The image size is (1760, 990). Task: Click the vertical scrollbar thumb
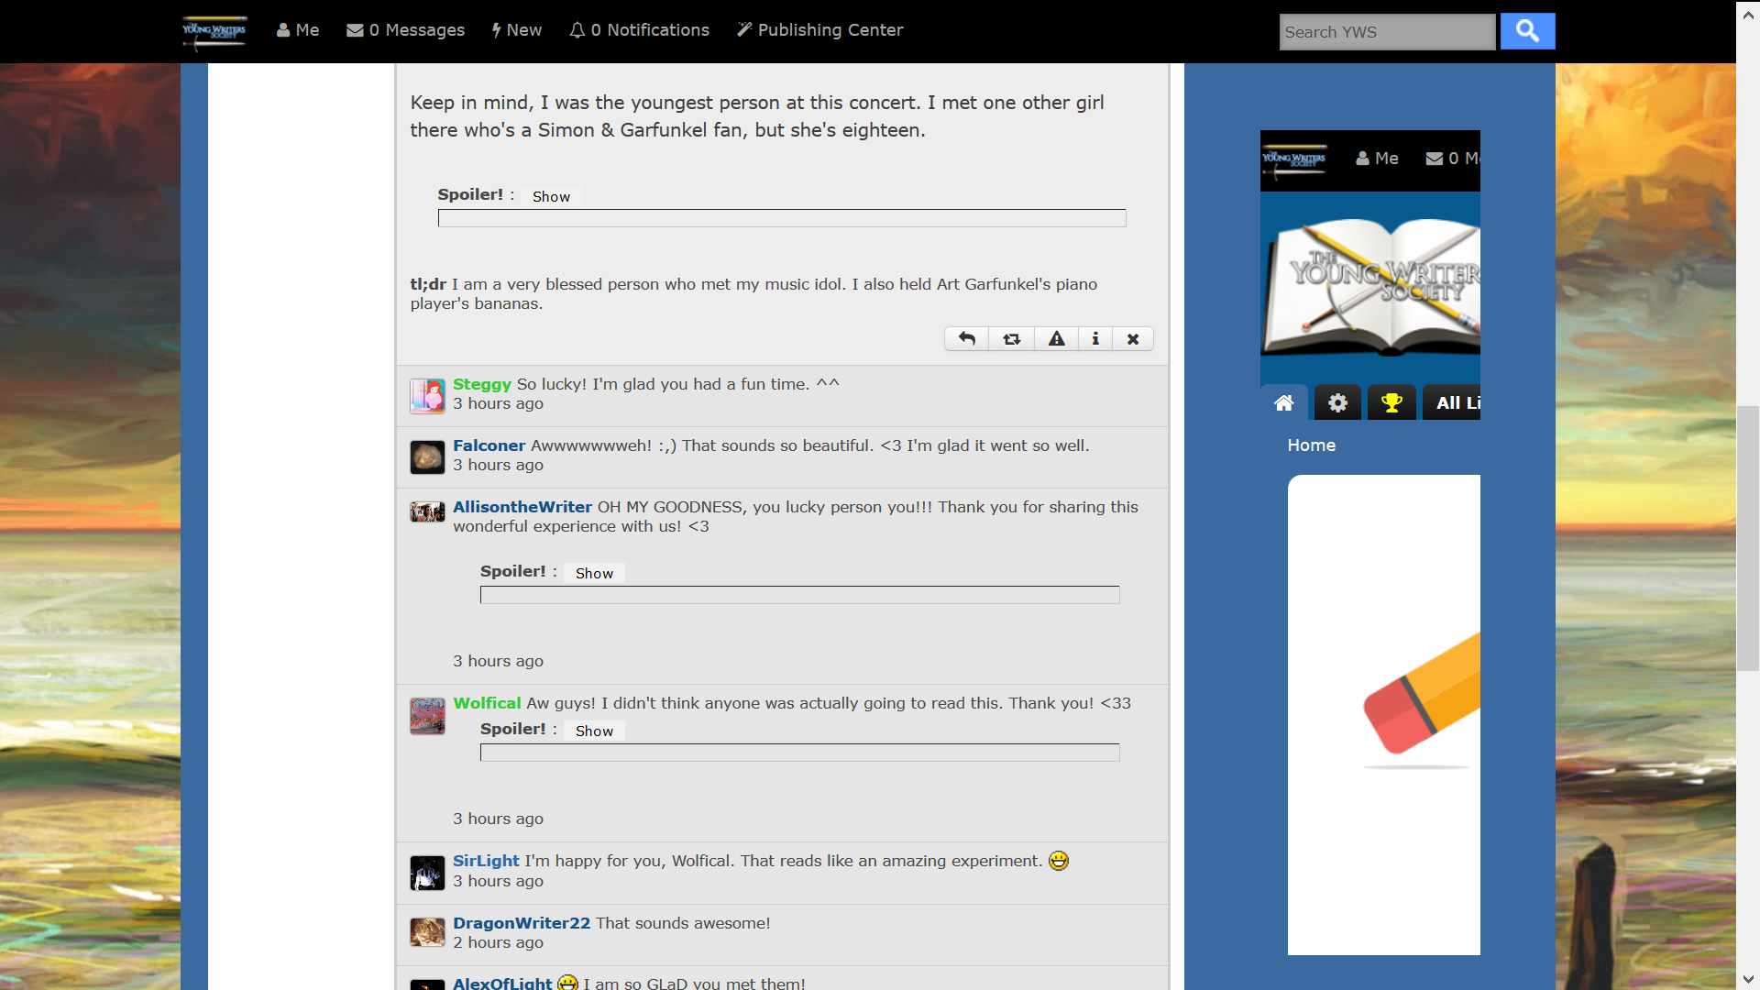[1748, 538]
